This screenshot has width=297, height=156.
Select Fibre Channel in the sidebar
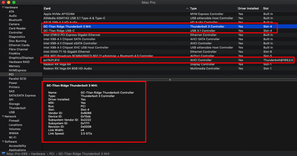[18, 49]
